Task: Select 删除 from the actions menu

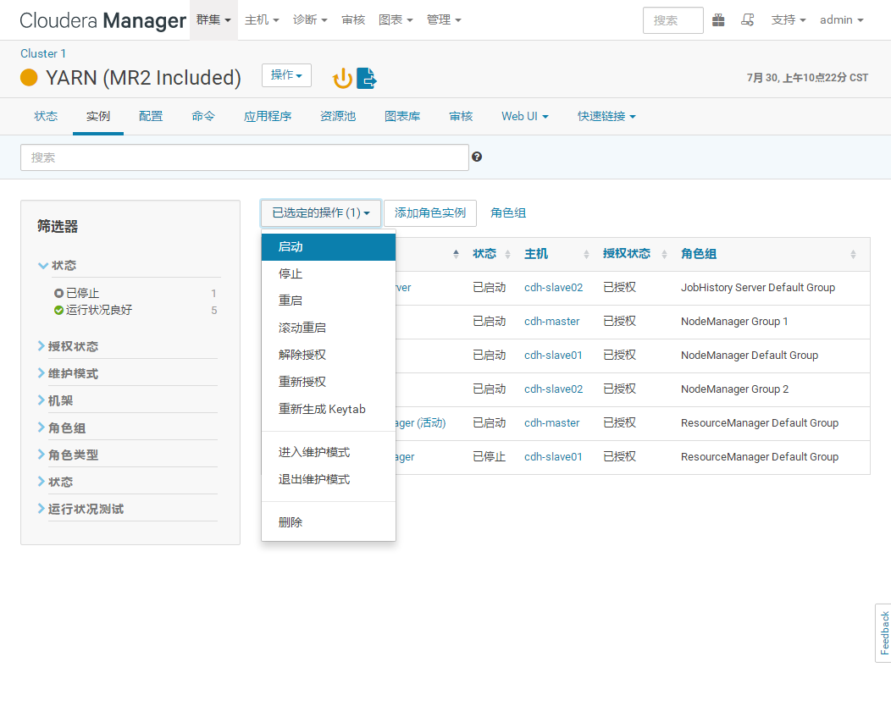Action: 329,522
